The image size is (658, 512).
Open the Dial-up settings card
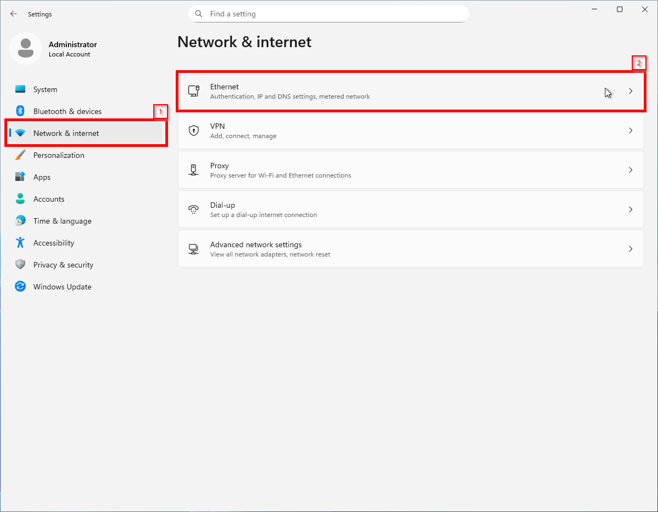tap(411, 209)
